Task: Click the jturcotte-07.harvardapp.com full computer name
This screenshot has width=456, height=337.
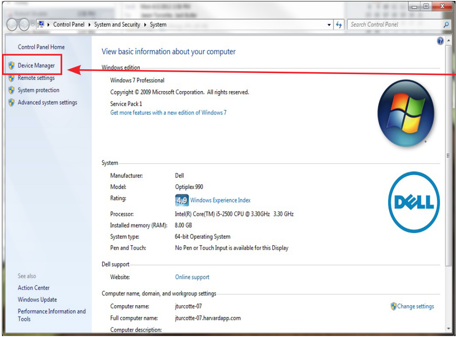Action: point(208,318)
